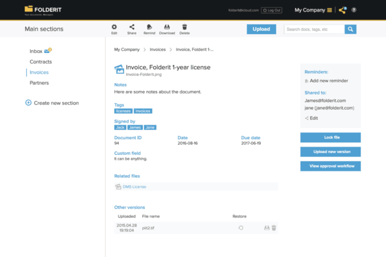
Task: Go to Invoices breadcrumb
Action: click(157, 49)
